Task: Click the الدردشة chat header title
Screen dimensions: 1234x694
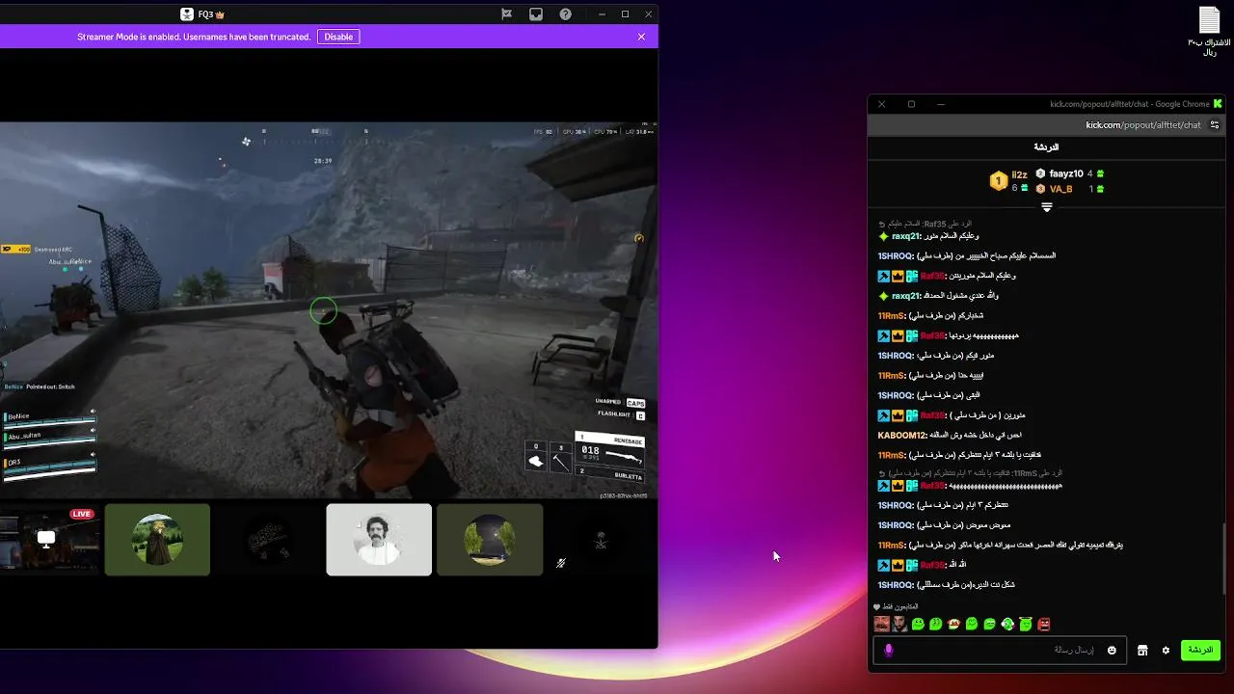Action: (1046, 147)
